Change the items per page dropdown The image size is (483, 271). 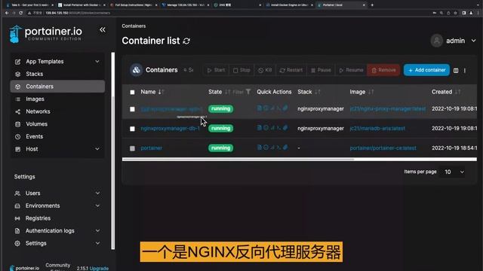pyautogui.click(x=453, y=172)
